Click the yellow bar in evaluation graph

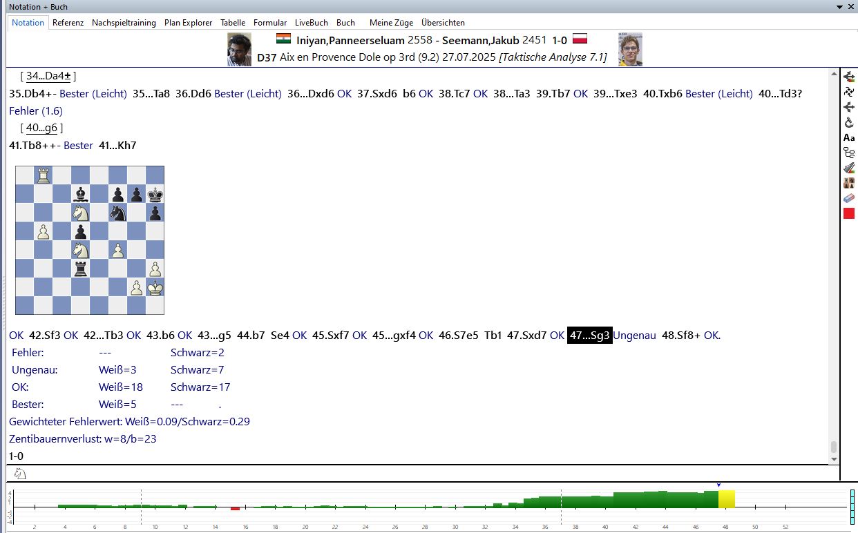click(726, 499)
